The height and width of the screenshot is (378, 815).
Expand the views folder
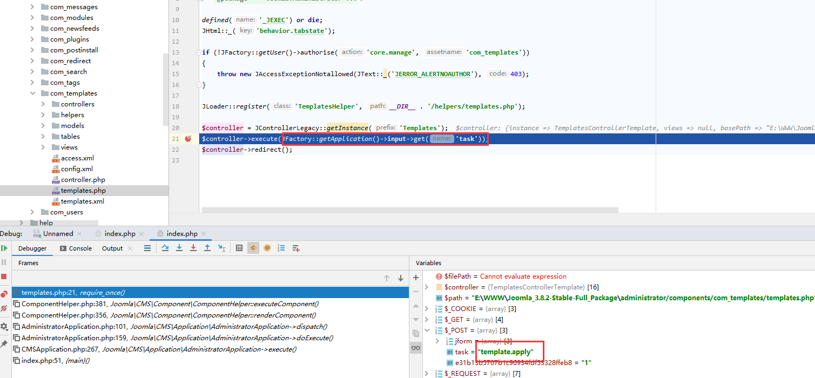43,147
